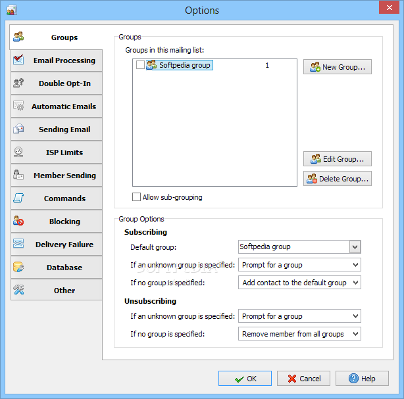Switch to Delivery Failure tab
Image resolution: width=404 pixels, height=399 pixels.
click(x=57, y=244)
